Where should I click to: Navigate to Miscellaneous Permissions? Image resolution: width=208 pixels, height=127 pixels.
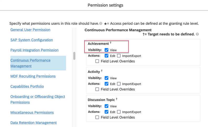point(32,113)
